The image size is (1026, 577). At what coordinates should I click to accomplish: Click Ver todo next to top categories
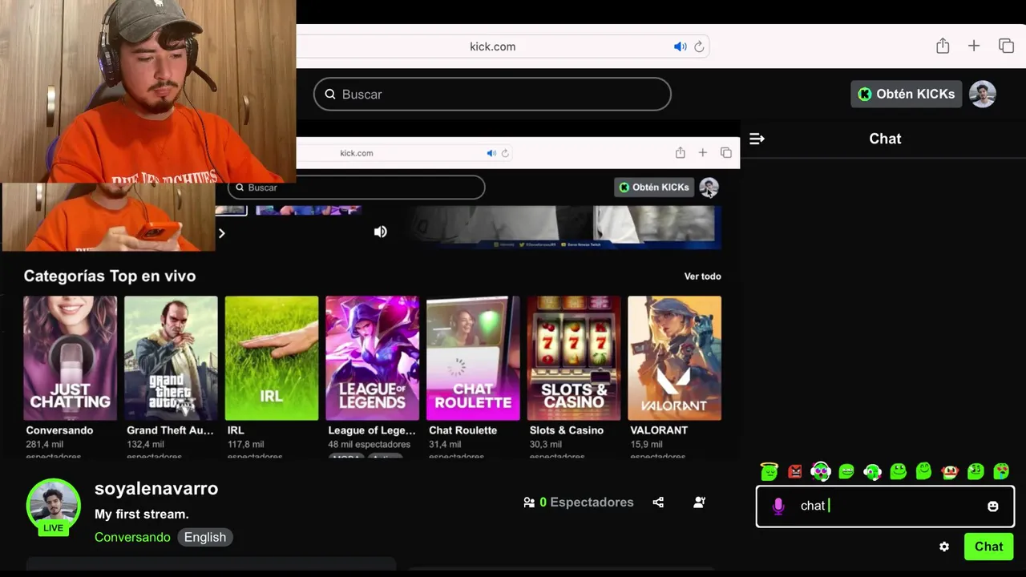(702, 276)
